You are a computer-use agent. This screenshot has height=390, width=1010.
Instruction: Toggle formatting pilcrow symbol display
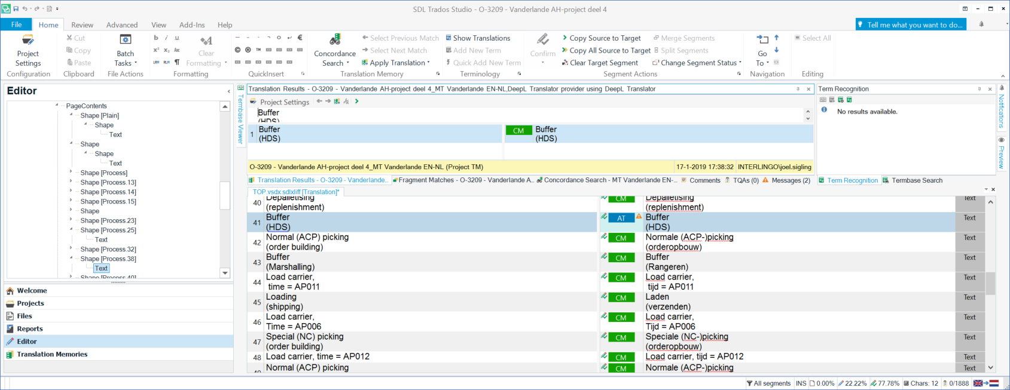point(177,62)
